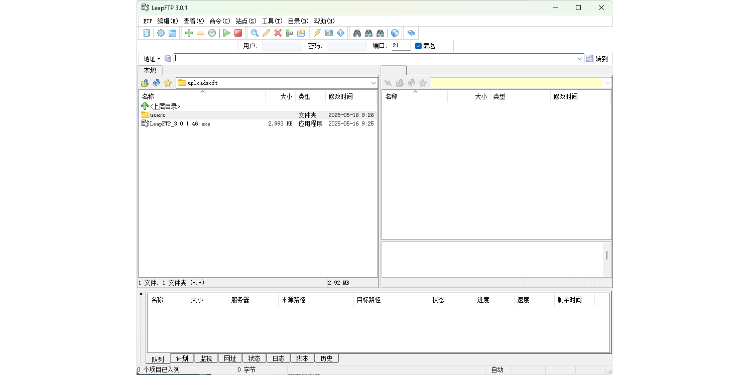Switch to the 日志 tab
This screenshot has height=375, width=750.
(278, 358)
